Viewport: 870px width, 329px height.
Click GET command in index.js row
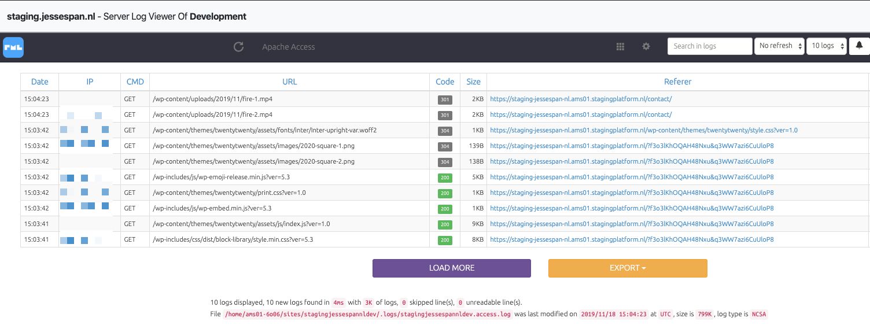130,224
